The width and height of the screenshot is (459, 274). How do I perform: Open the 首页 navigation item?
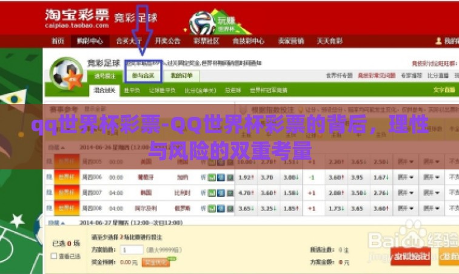pos(58,41)
